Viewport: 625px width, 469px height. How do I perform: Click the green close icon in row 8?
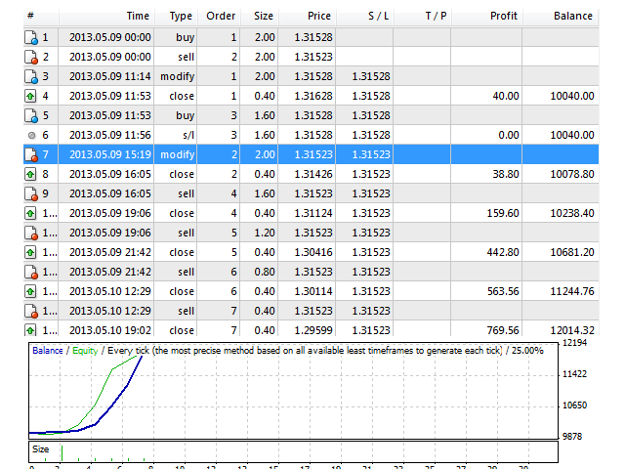(30, 174)
